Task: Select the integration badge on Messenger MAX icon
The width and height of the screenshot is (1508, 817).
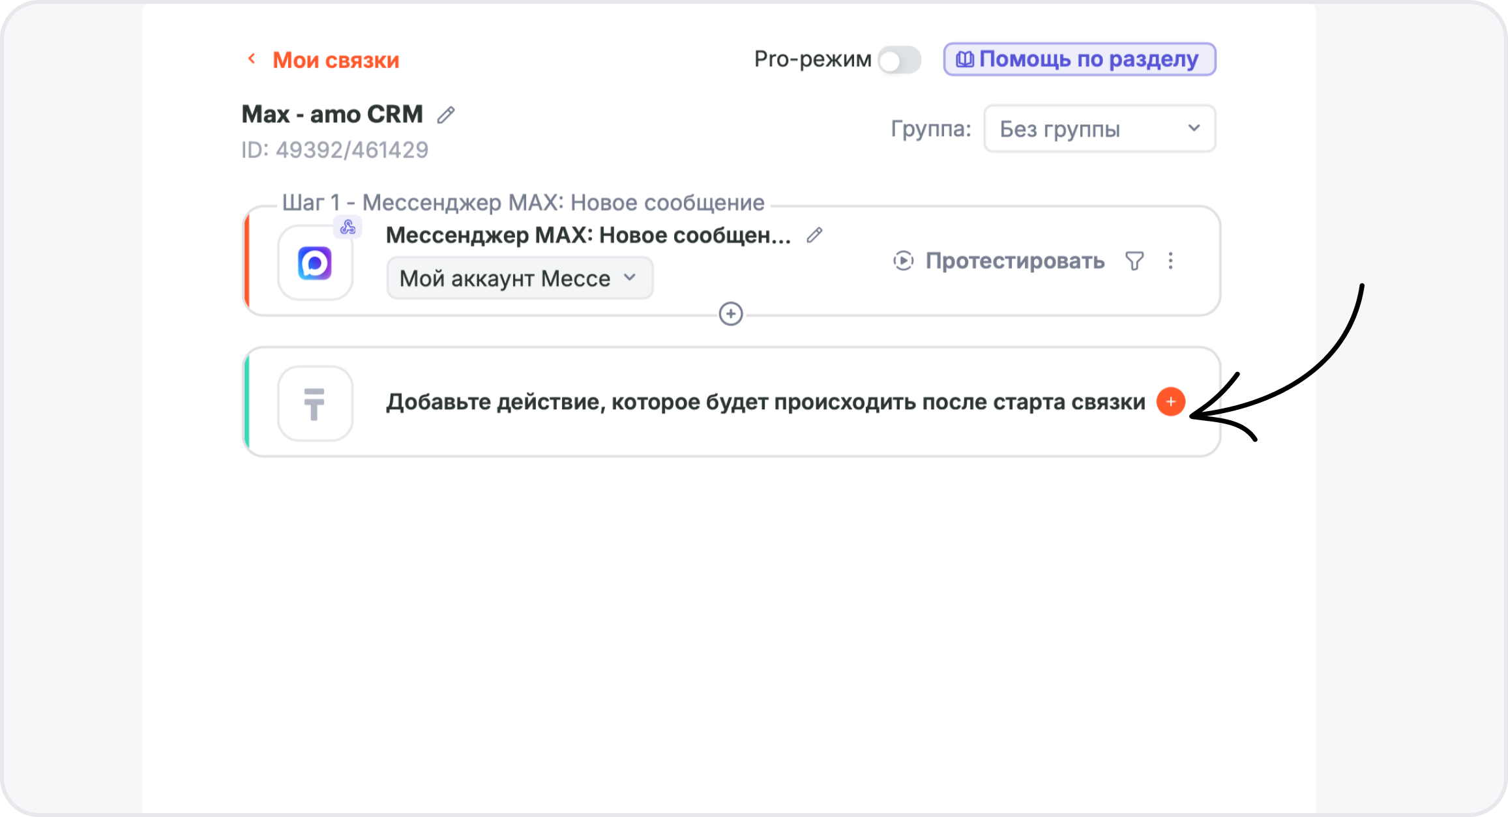Action: click(347, 227)
